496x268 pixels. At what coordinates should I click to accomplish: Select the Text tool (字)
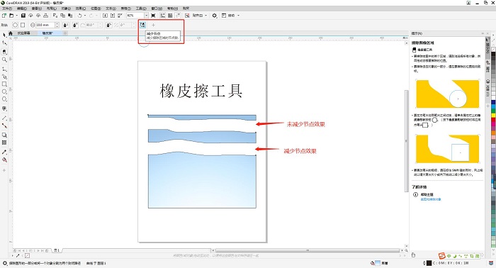point(4,108)
